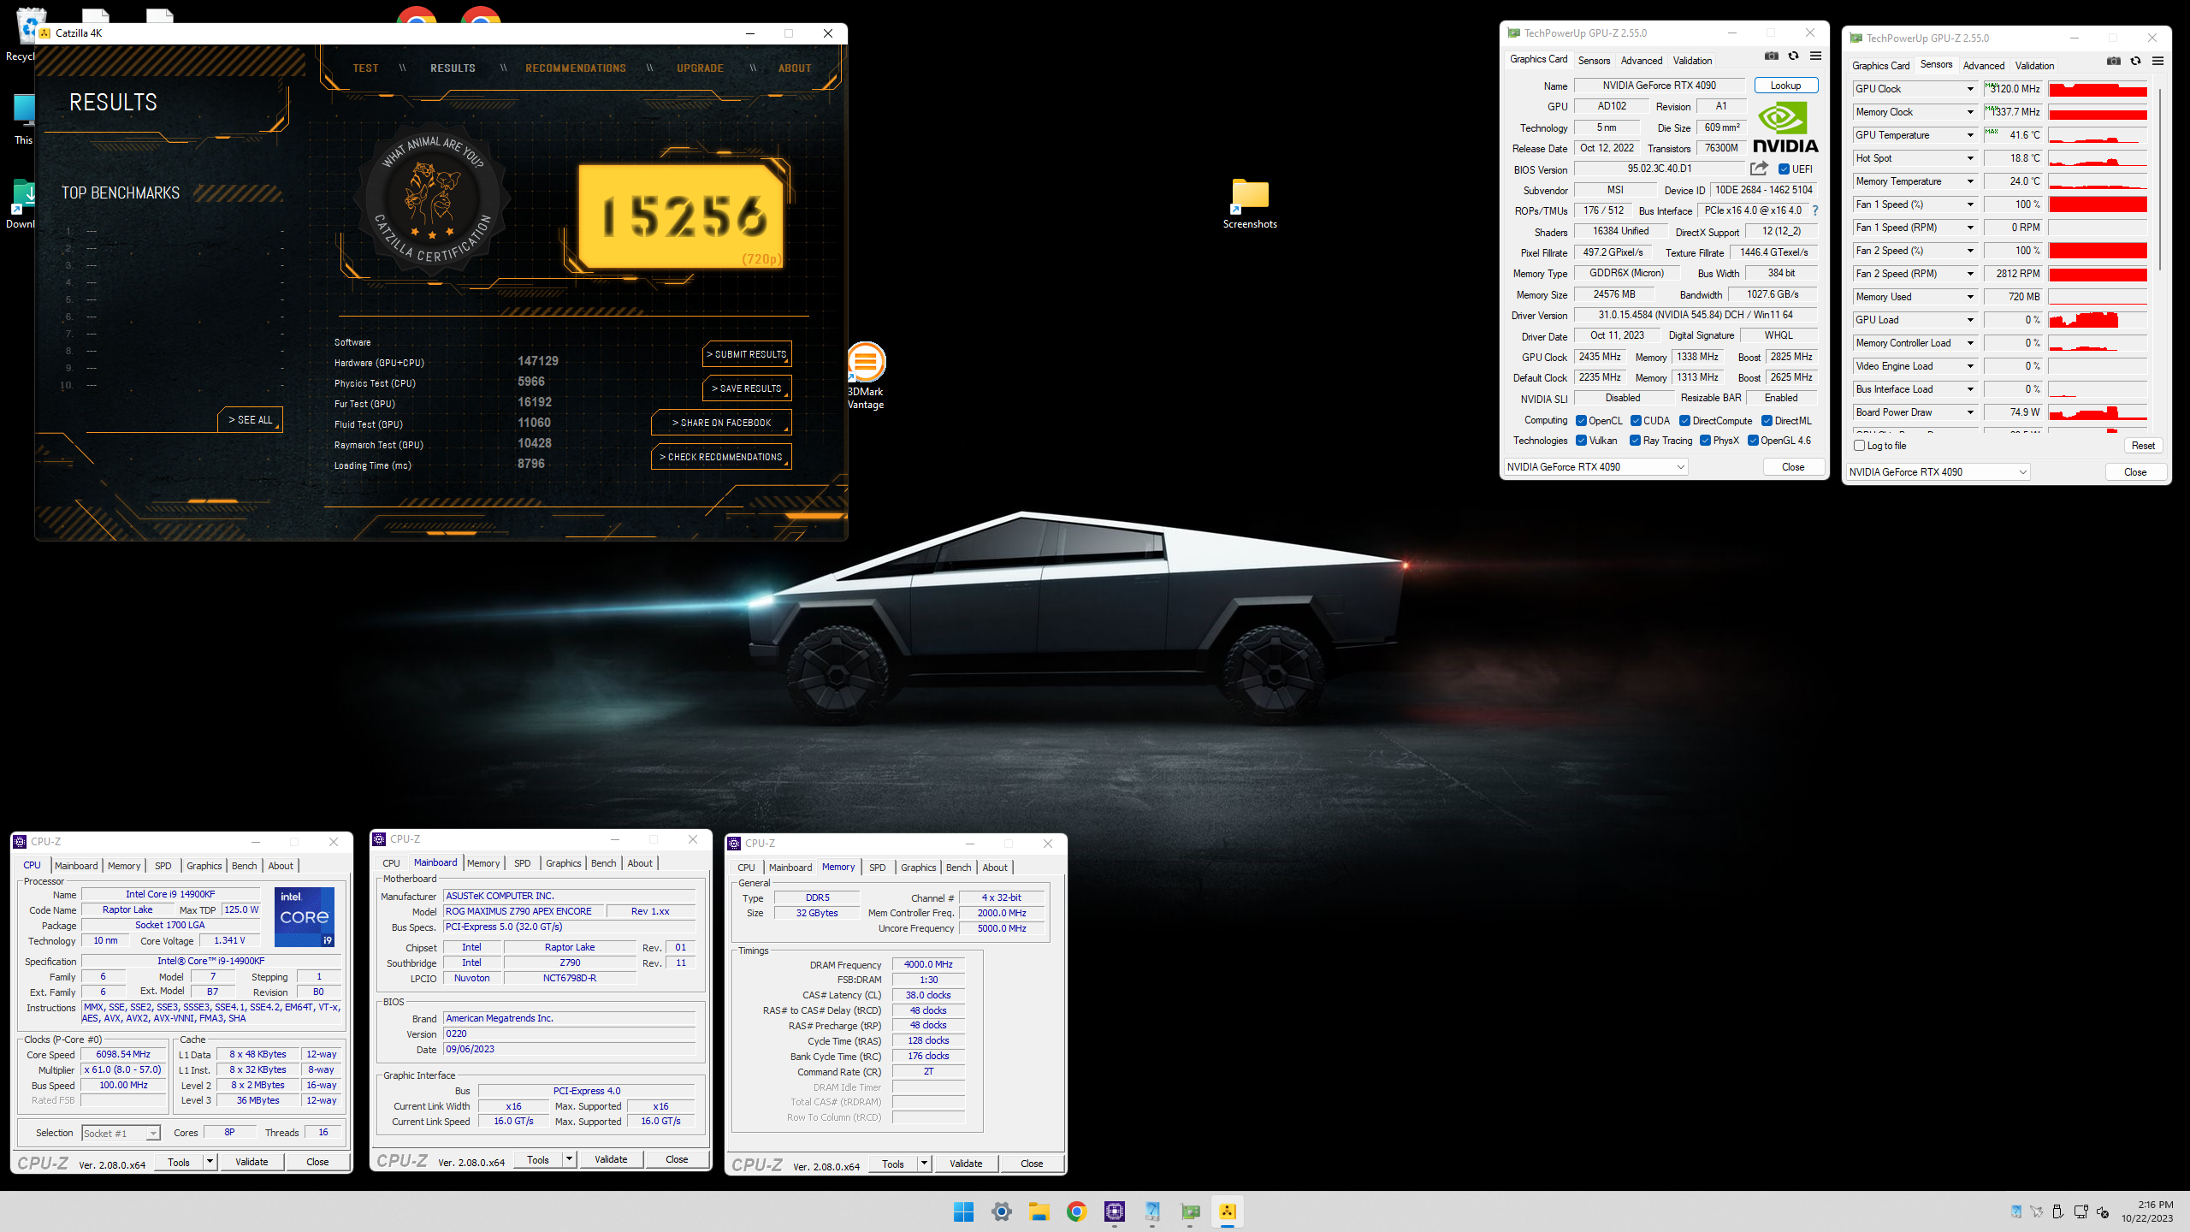This screenshot has width=2190, height=1232.
Task: Open the hamburger menu in left GPU-Z window
Action: [x=1815, y=56]
